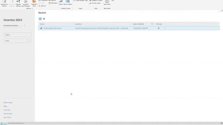Switch the Recent list to grid view

tap(44, 19)
